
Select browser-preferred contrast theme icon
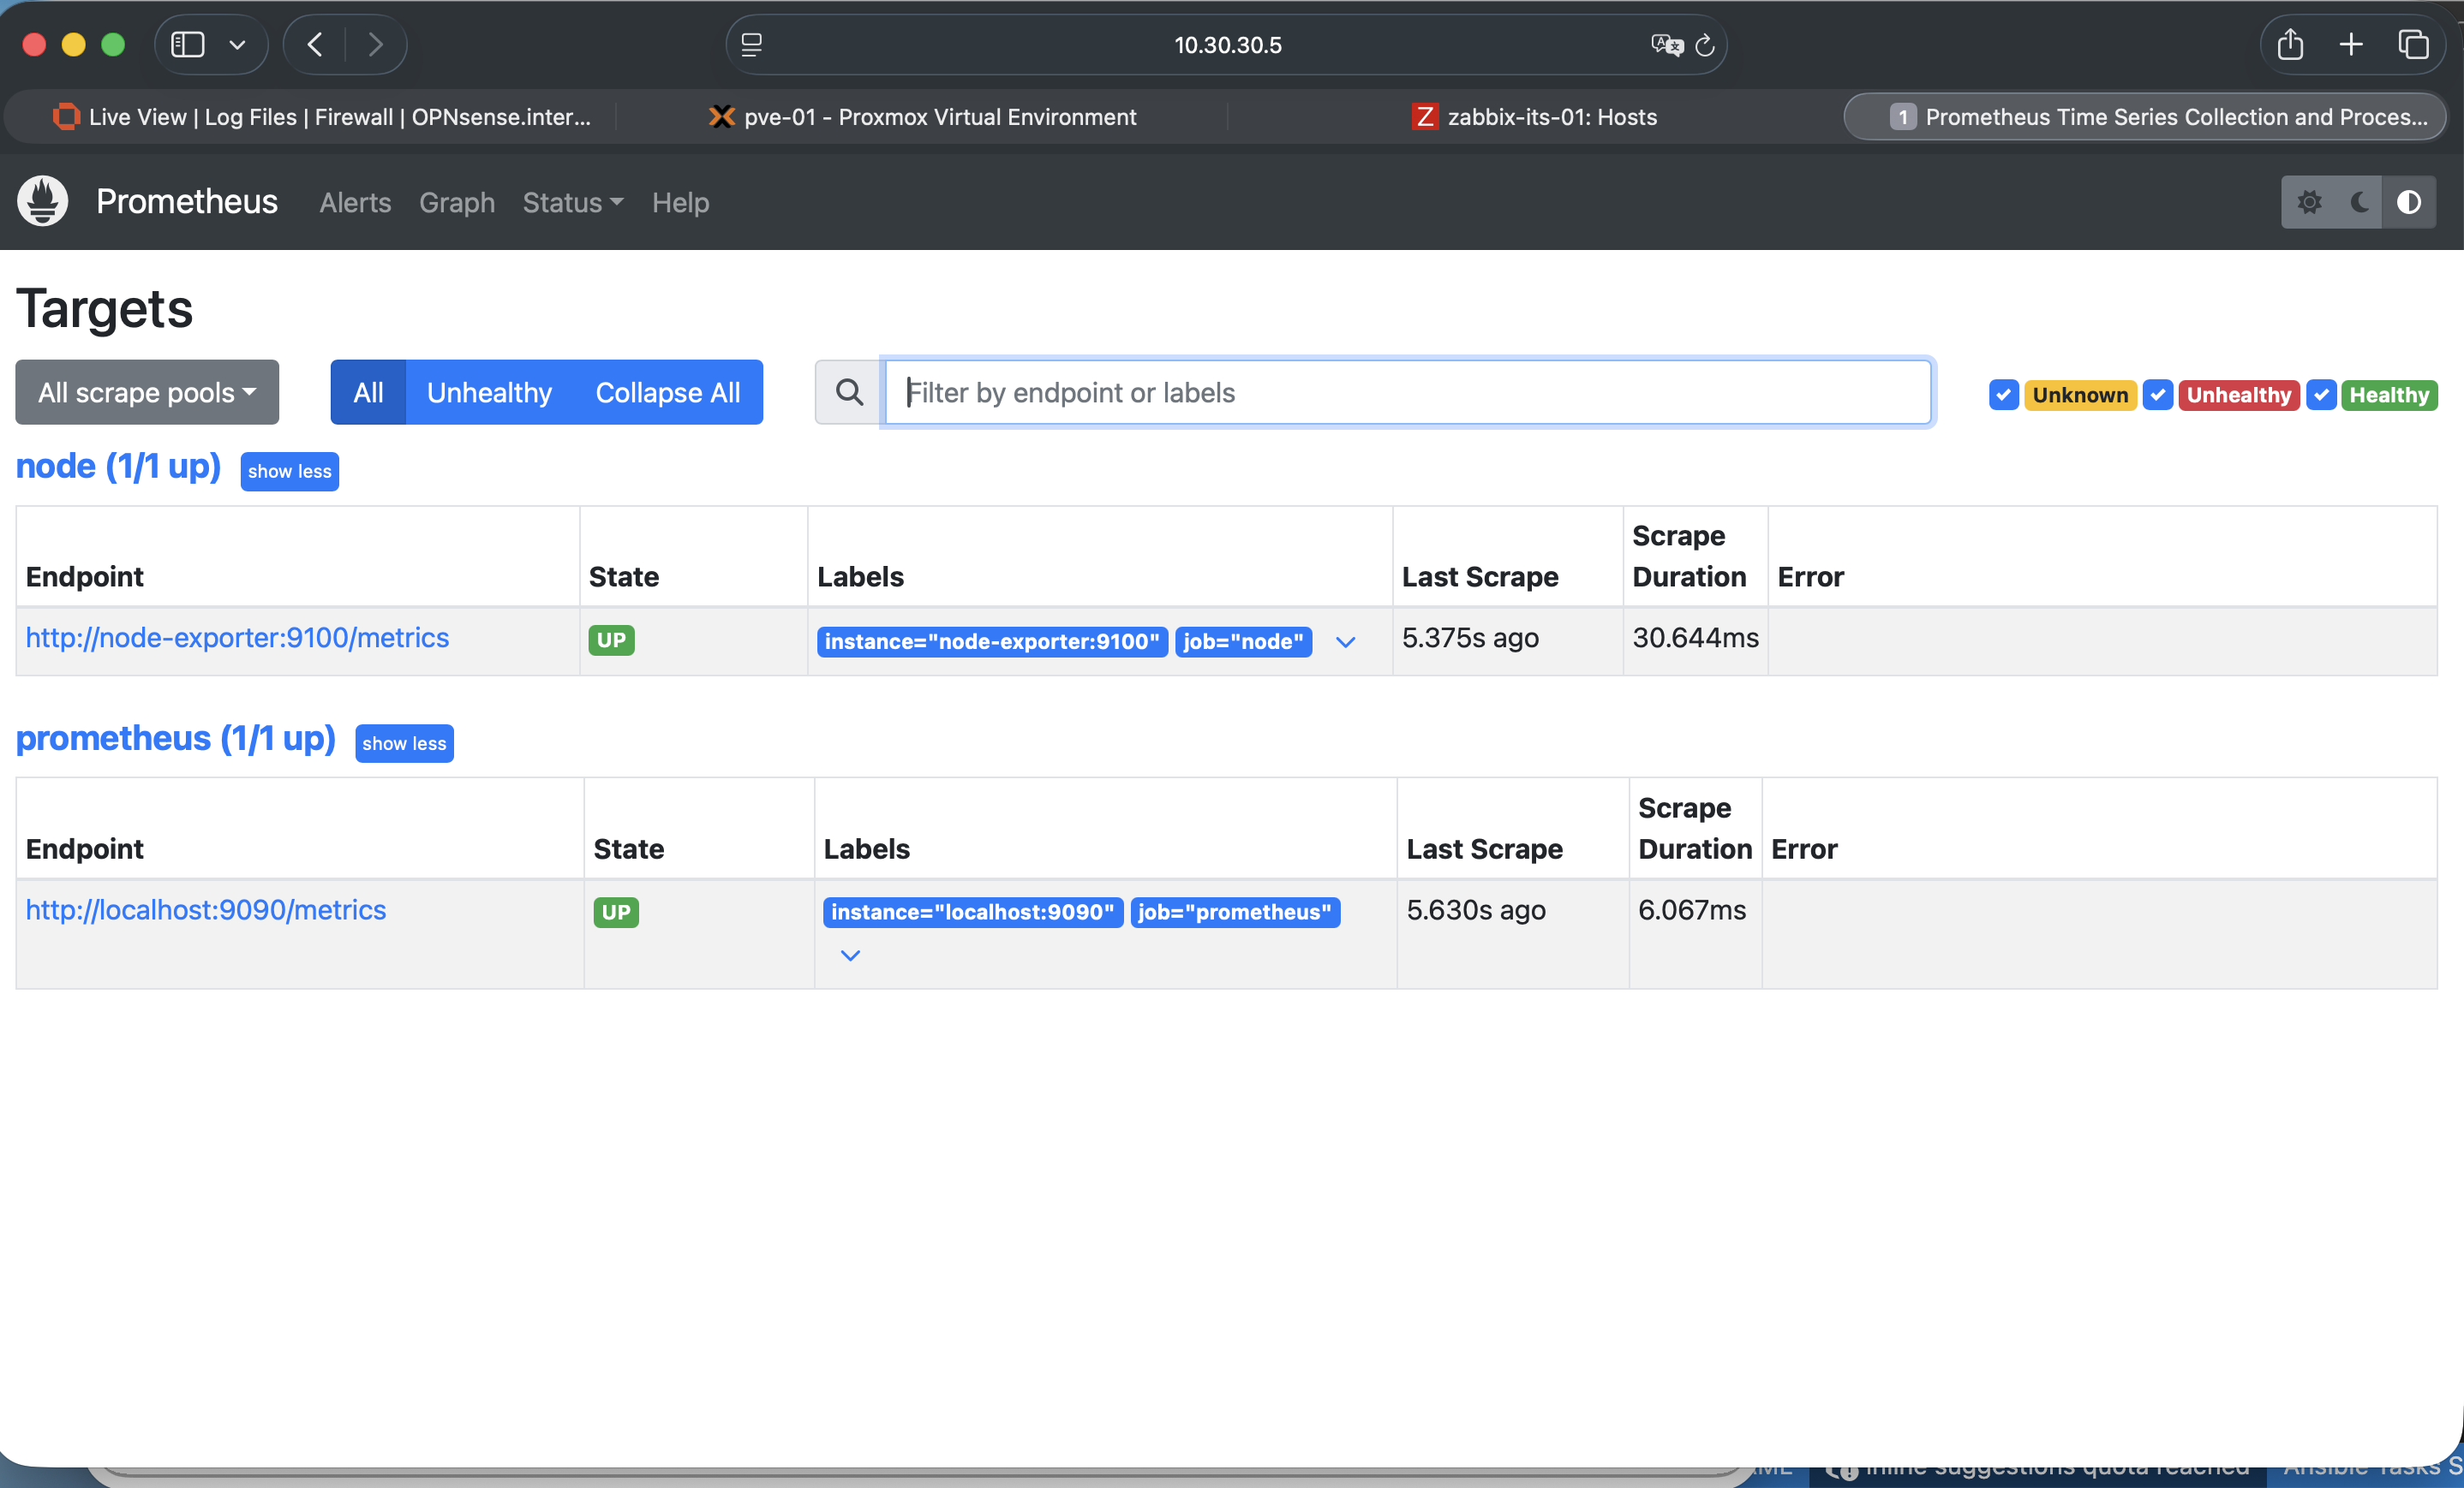[2409, 202]
